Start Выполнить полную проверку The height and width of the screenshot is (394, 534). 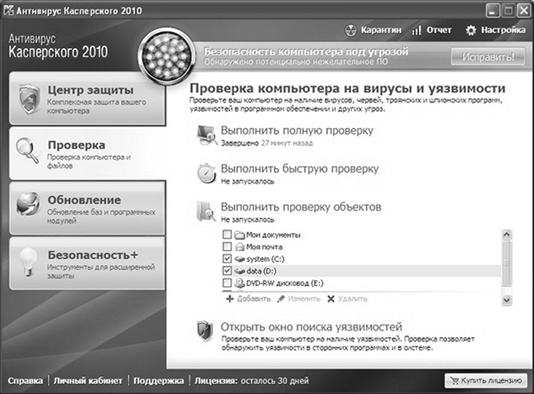297,131
